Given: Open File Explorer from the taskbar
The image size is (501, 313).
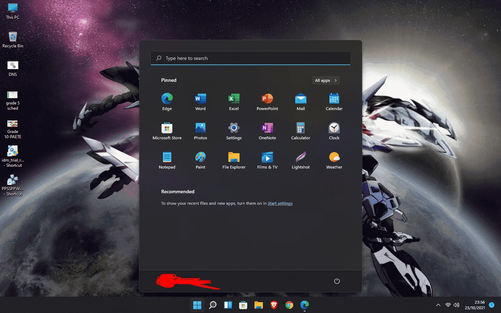Looking at the screenshot, I should (x=258, y=305).
